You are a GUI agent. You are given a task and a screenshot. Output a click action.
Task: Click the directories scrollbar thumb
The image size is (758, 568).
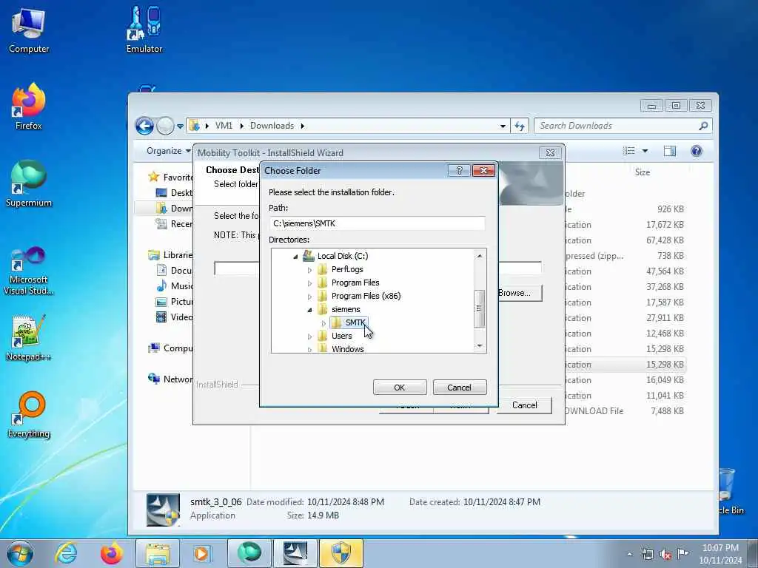coord(479,308)
